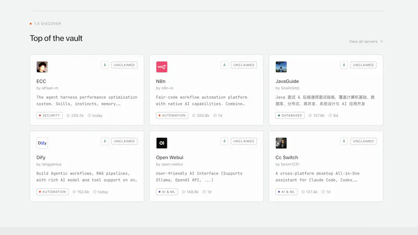Click the clock icon beside 8d
The height and width of the screenshot is (235, 418).
click(x=330, y=115)
